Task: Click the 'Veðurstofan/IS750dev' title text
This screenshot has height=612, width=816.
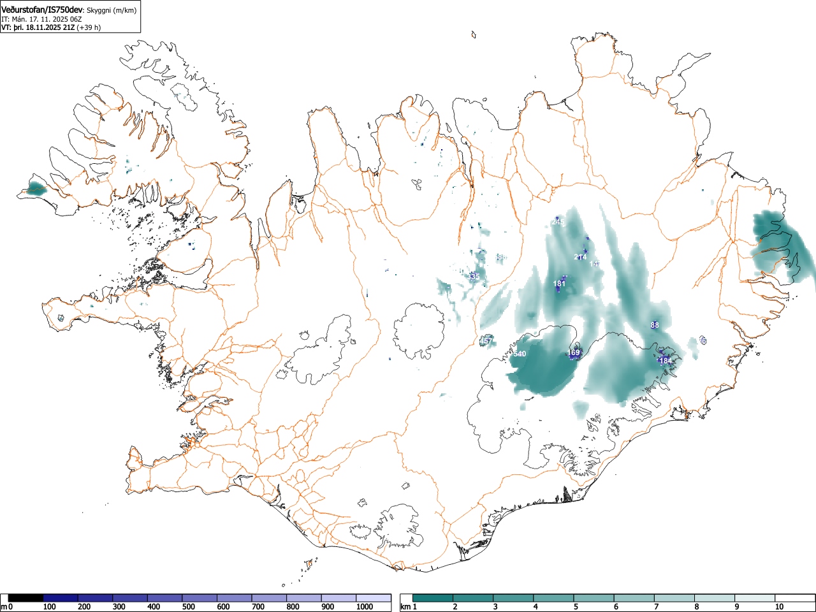Action: 43,10
